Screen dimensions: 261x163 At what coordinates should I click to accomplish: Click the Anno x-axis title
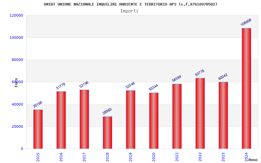[253, 160]
